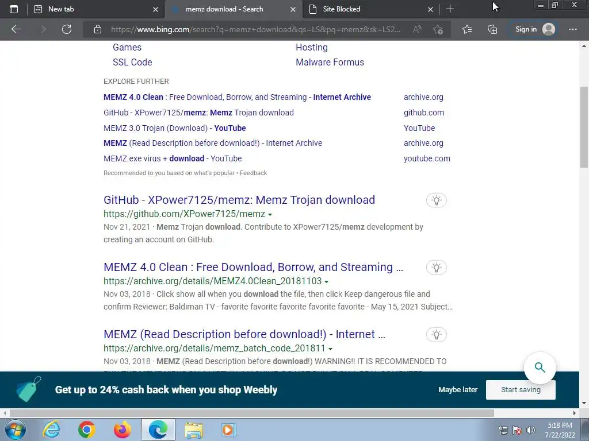This screenshot has height=441, width=589.
Task: Open MEMZ 3.0 Trojan (Download) YouTube link
Action: click(175, 128)
